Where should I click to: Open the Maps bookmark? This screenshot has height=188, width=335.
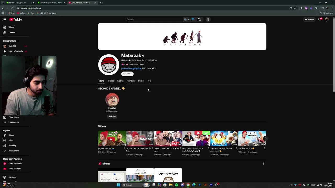pos(31,13)
